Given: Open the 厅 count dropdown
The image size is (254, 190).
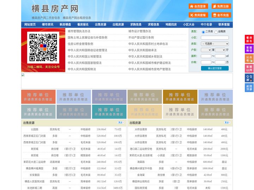Looking at the screenshot, I should point(220,50).
